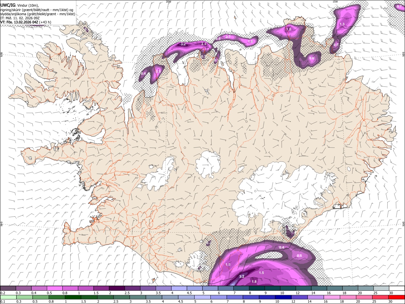Click the '3.2' value off the north coast
The width and height of the screenshot is (405, 304).
183,44
